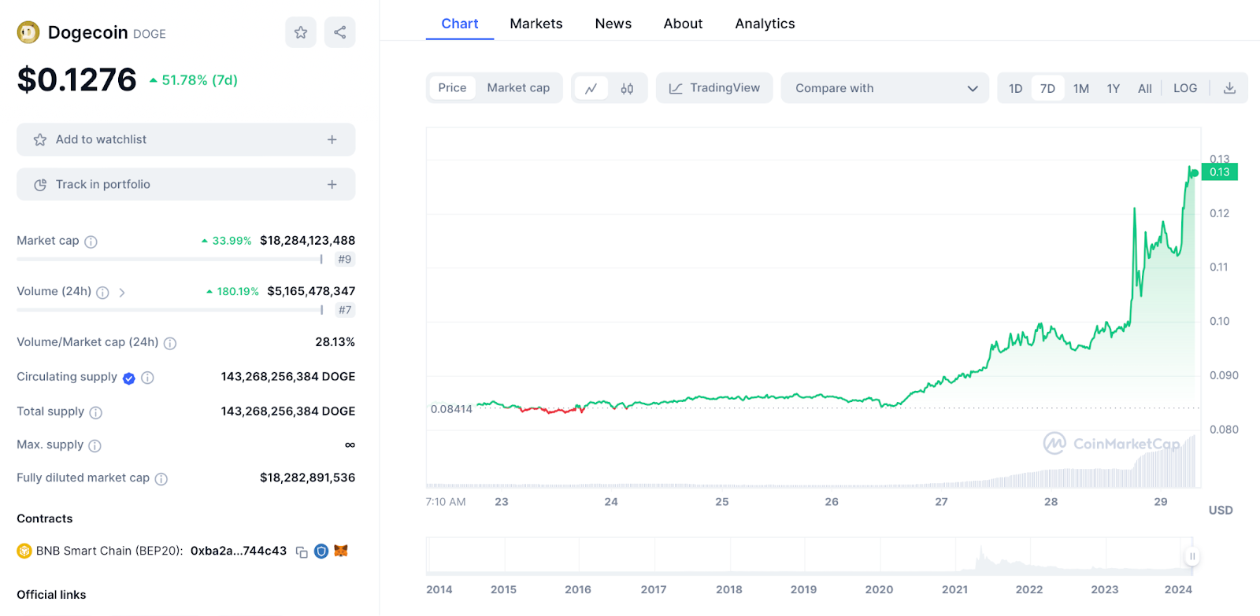This screenshot has width=1260, height=616.
Task: Click the $18,284,123,488 market cap value
Action: [x=308, y=241]
